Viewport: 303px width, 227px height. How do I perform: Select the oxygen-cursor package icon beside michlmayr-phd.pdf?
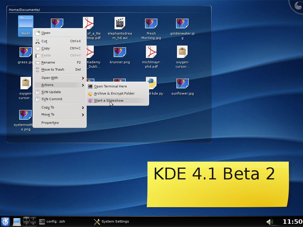click(x=182, y=52)
